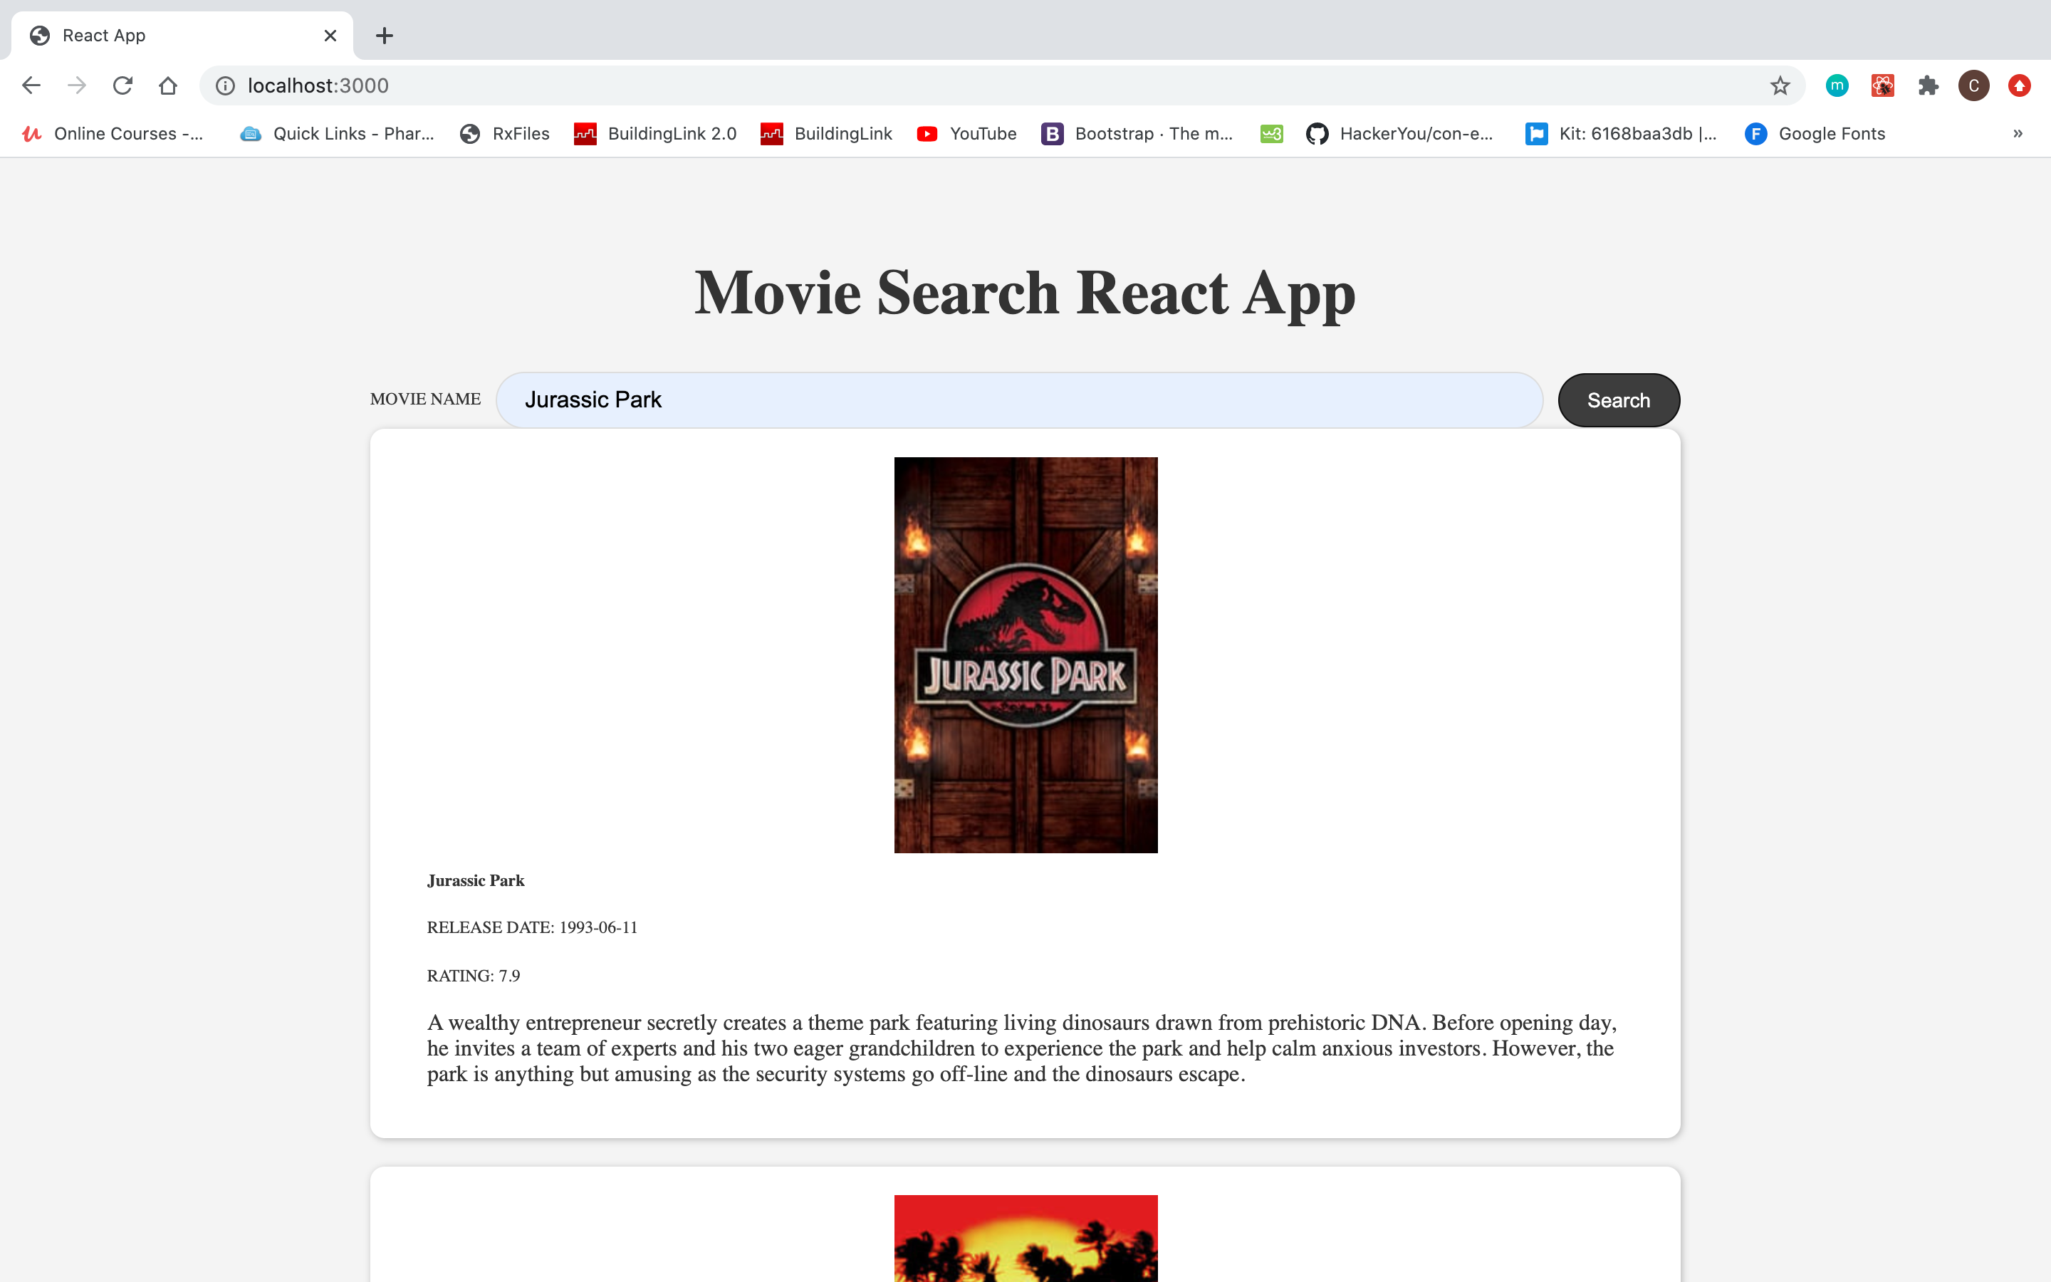Viewport: 2051px width, 1282px height.
Task: Open the Kit: 6168baa3db bookmark
Action: coord(1622,134)
